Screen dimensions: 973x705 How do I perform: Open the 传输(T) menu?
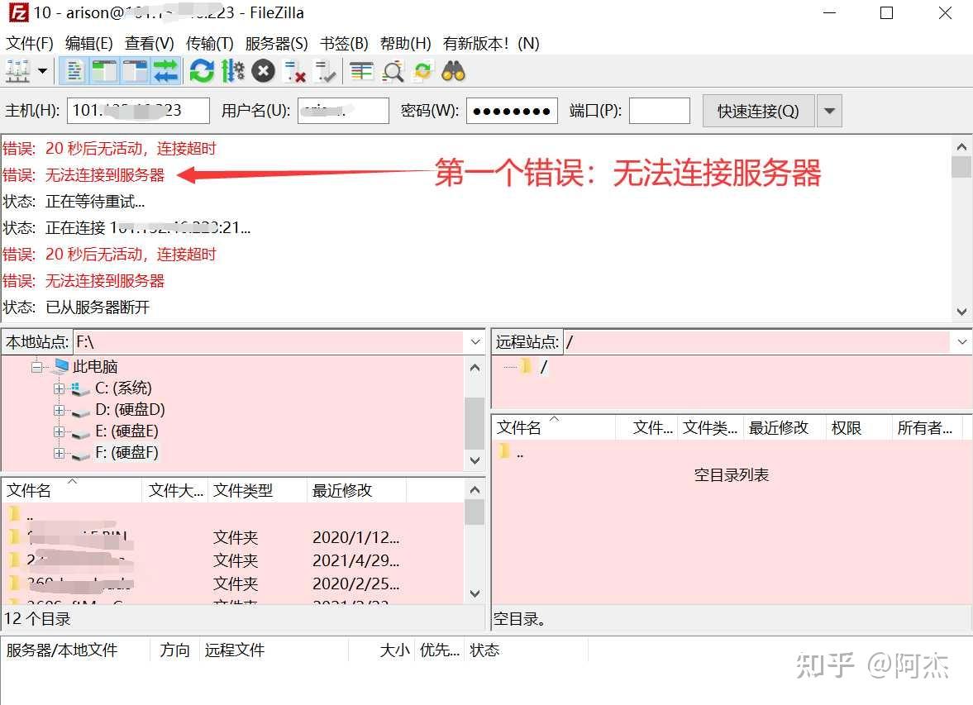point(208,43)
